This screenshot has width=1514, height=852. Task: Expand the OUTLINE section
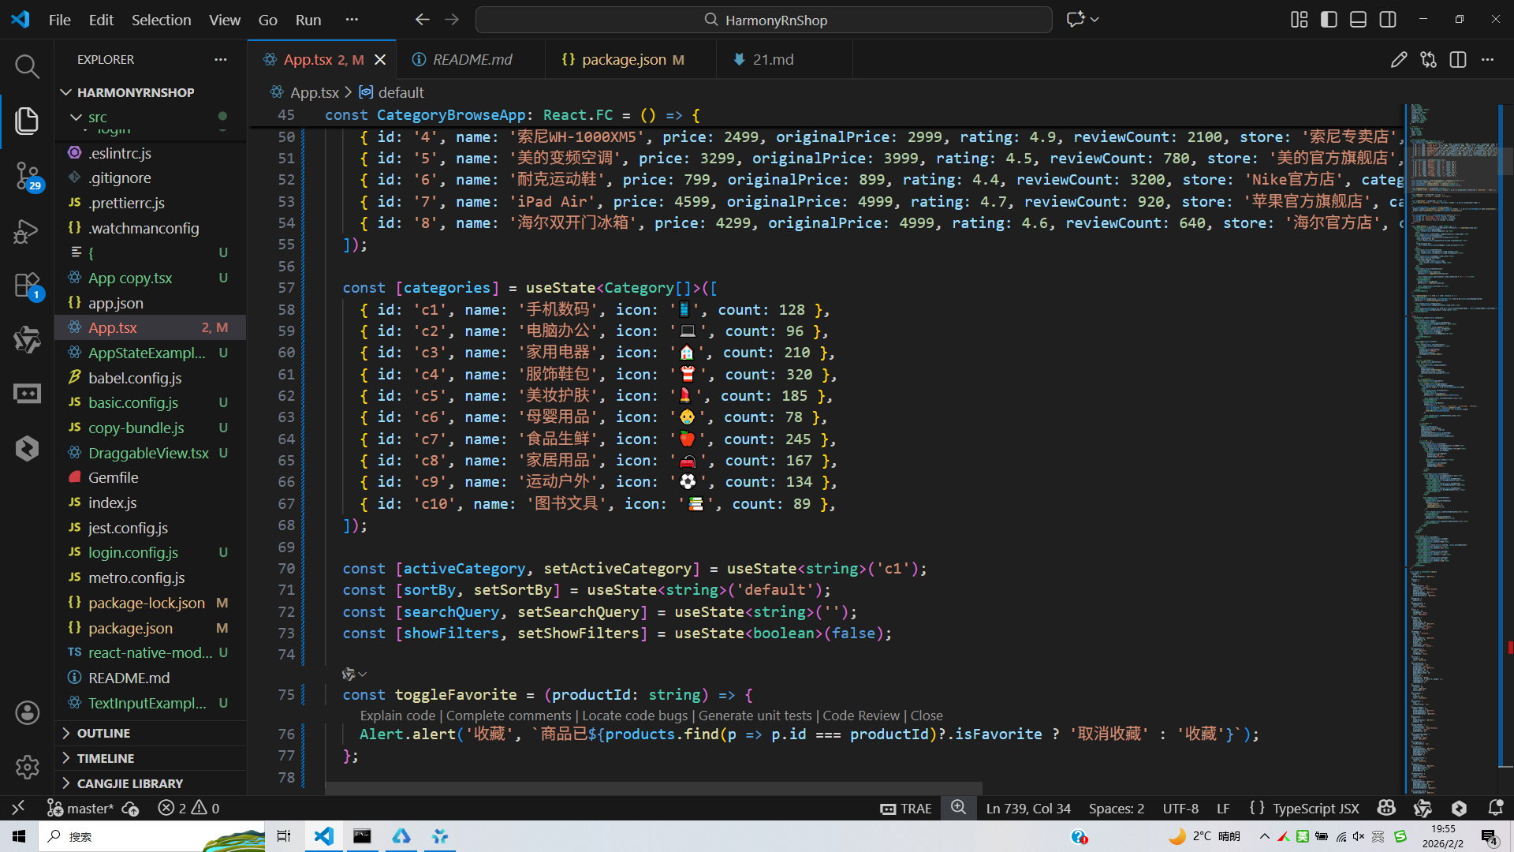point(103,733)
